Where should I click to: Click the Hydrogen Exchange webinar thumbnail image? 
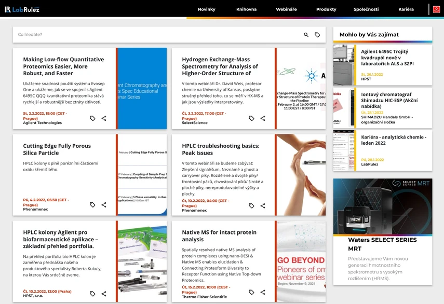click(x=301, y=89)
